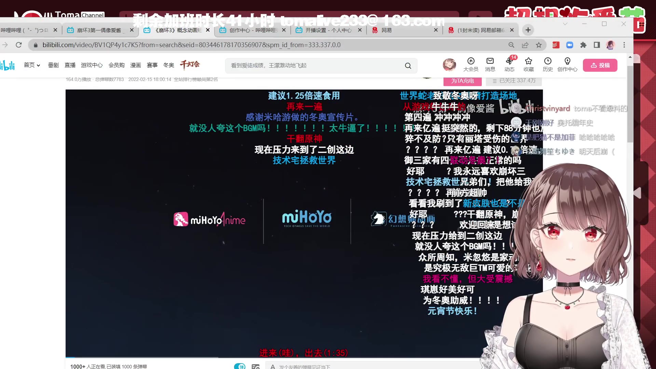Open 收藏 favorites icon
This screenshot has width=656, height=369.
pos(529,65)
